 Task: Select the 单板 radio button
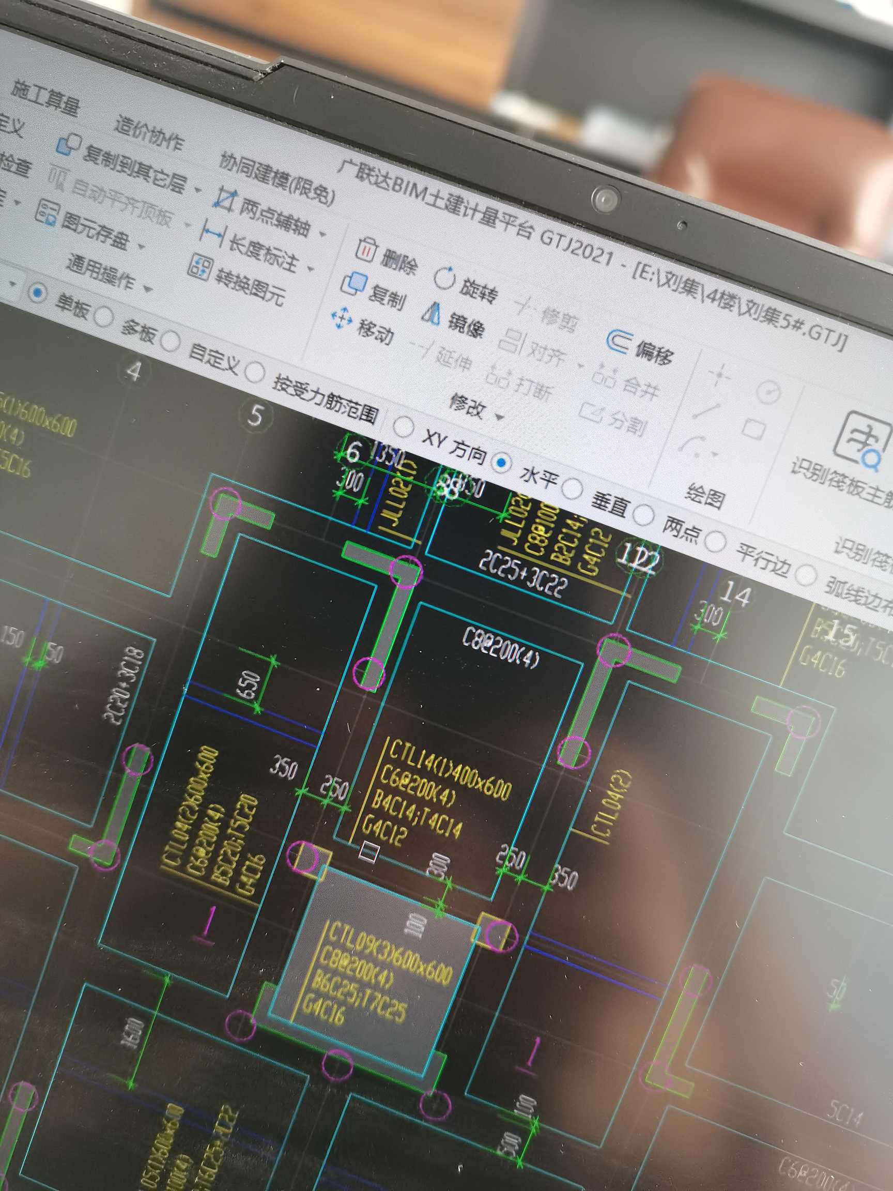[x=38, y=294]
